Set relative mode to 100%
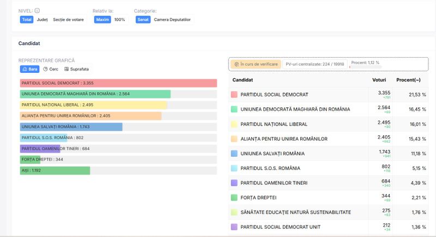 click(119, 20)
